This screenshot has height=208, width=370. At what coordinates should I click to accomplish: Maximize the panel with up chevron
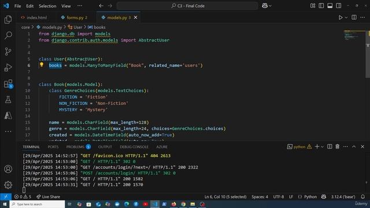click(354, 147)
